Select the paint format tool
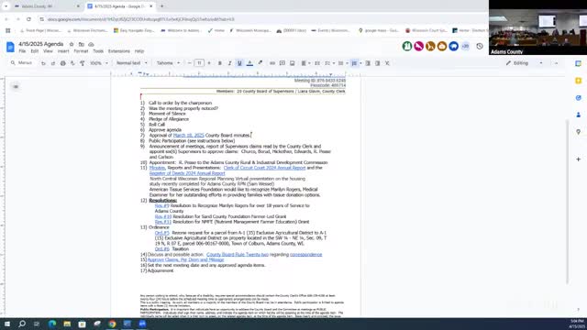The image size is (587, 330). (x=83, y=63)
